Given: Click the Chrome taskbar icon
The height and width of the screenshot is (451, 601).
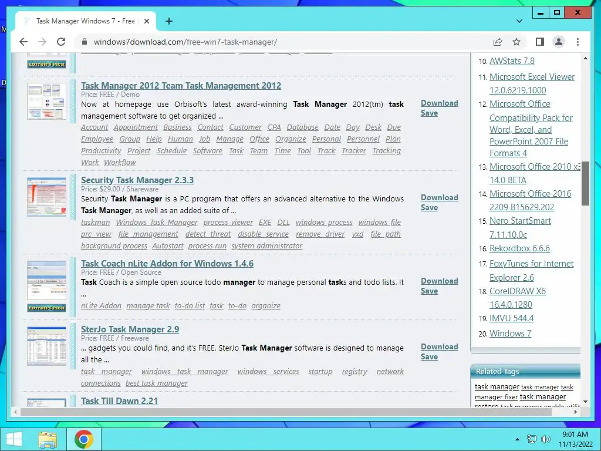Looking at the screenshot, I should [84, 439].
